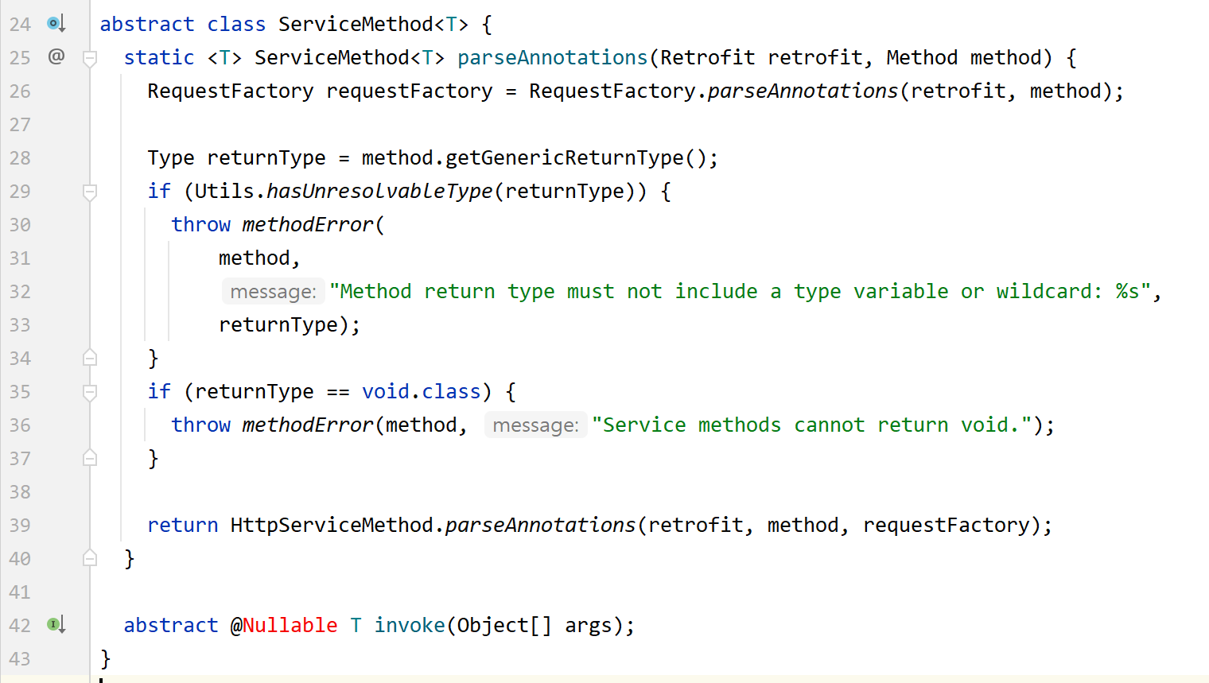1209x683 pixels.
Task: Click the 'message:' hint on line 32
Action: tap(273, 292)
